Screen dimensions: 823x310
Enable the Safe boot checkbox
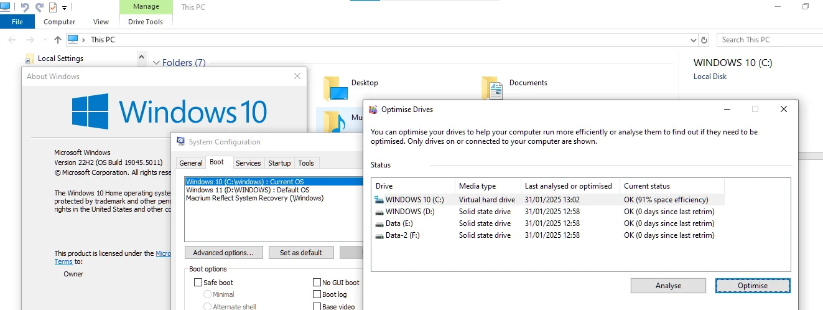pos(198,283)
